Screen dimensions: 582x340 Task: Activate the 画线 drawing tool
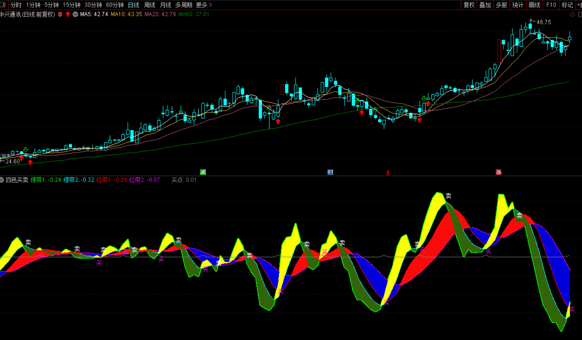(x=534, y=5)
